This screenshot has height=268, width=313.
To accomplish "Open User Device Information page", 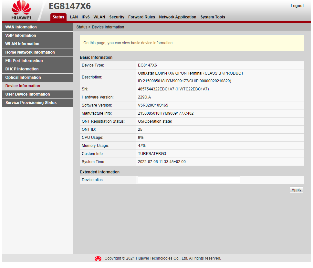I will pyautogui.click(x=38, y=94).
